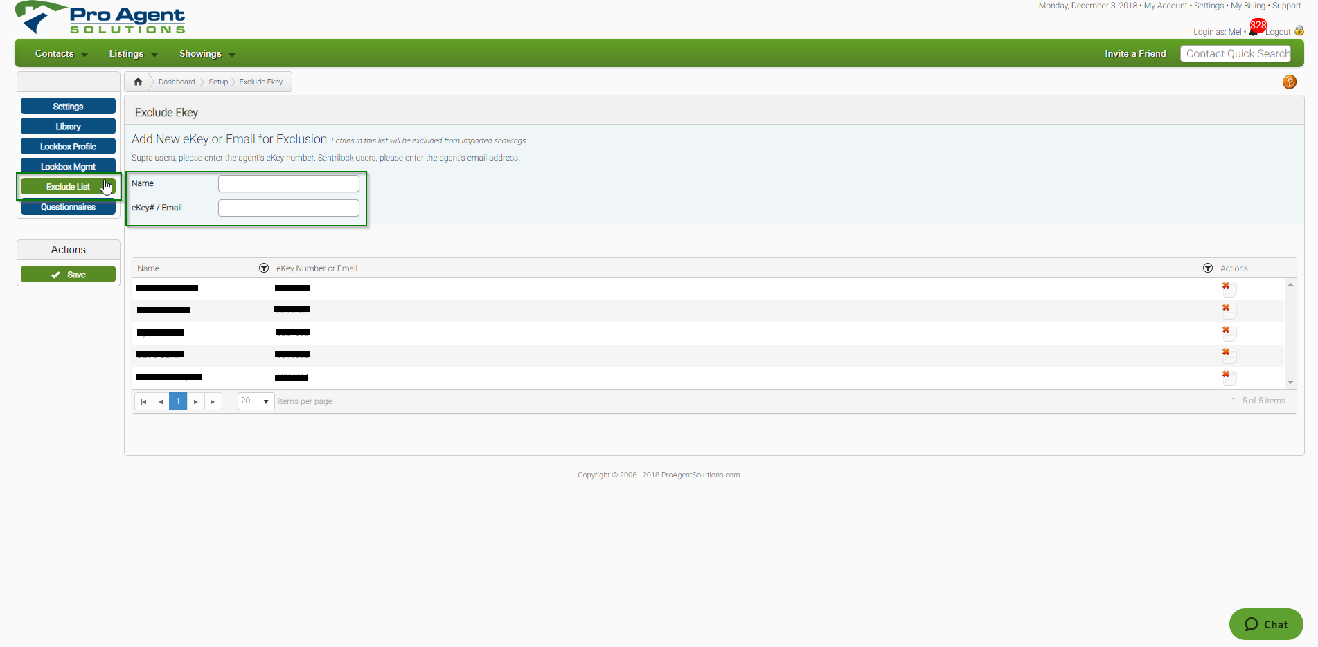Open ProAgentSolutions.com footer link
1318x647 pixels.
(x=700, y=475)
